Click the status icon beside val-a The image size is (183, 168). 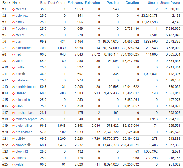(x=14, y=61)
